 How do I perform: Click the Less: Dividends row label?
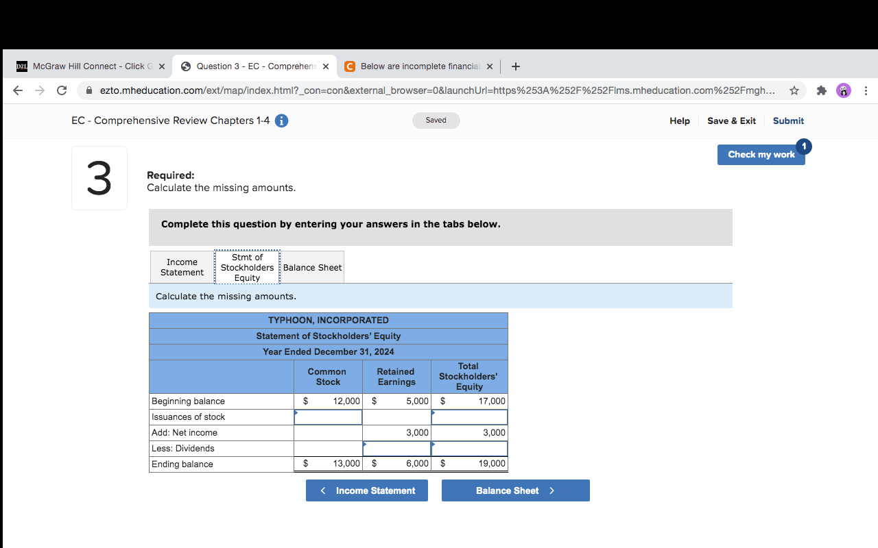pos(183,449)
